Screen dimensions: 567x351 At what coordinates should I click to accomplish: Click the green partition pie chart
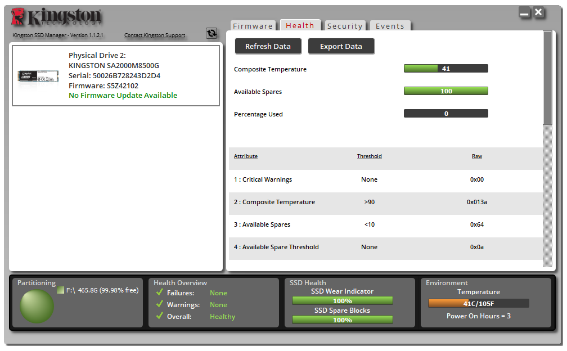(37, 306)
